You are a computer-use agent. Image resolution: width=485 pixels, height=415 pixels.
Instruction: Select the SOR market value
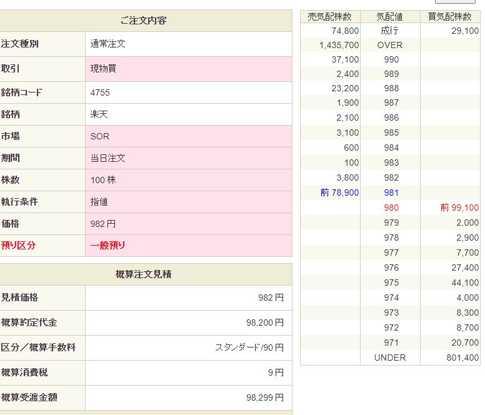(99, 136)
